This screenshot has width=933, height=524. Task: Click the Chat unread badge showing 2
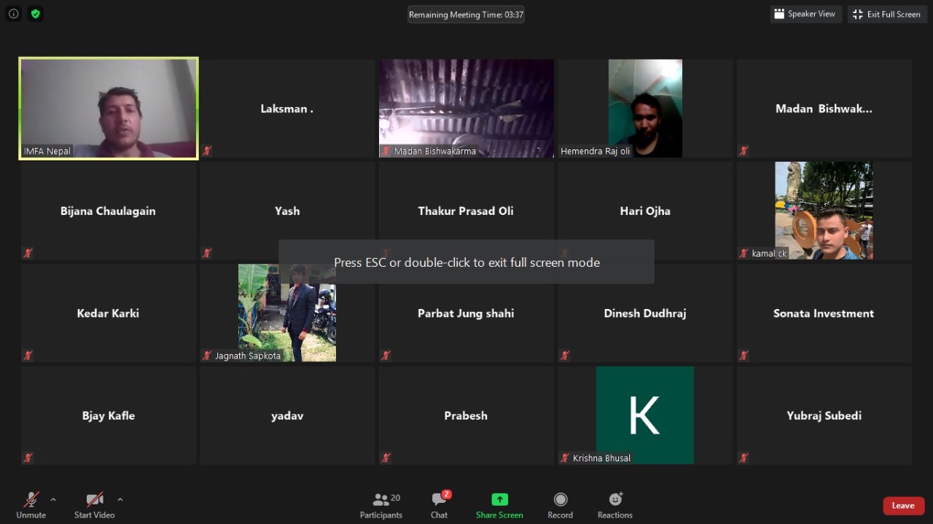pyautogui.click(x=446, y=494)
